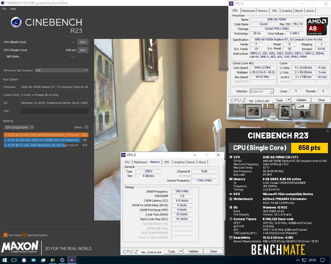The width and height of the screenshot is (331, 264).
Task: Click the System Timers clock icon in BenchMate
Action: [231, 219]
